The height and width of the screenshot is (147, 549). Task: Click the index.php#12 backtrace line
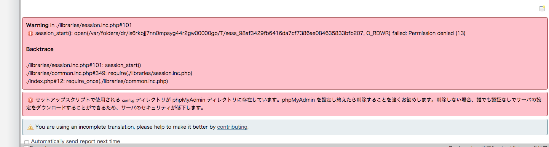[x=97, y=81]
